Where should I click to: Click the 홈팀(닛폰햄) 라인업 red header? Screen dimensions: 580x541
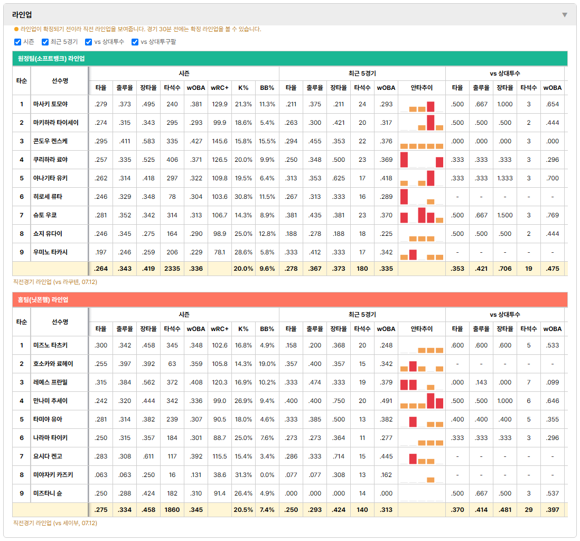point(290,299)
